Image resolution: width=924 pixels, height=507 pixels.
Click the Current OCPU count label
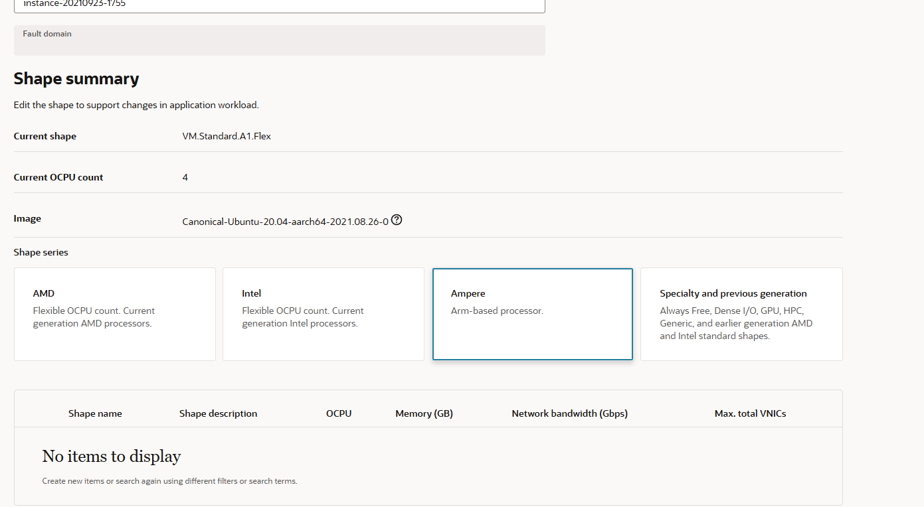(x=58, y=177)
